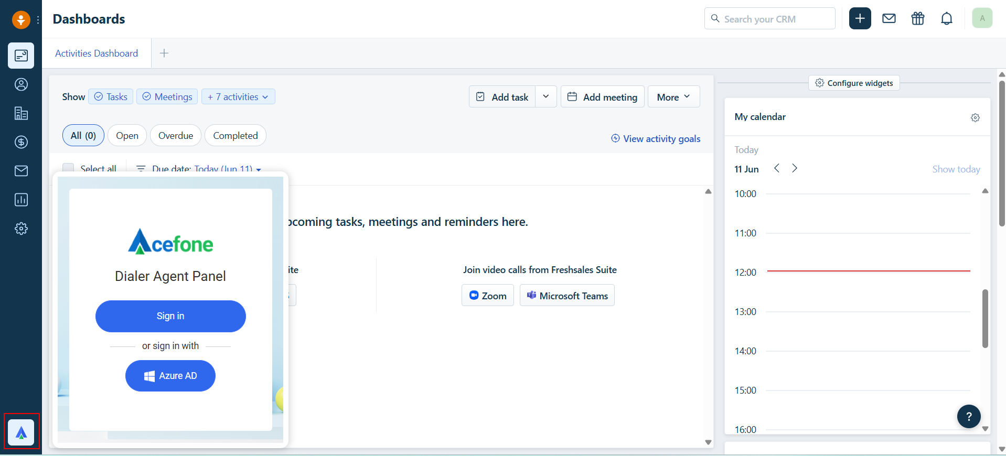Click the Add meeting button
Image resolution: width=1006 pixels, height=456 pixels.
click(603, 96)
